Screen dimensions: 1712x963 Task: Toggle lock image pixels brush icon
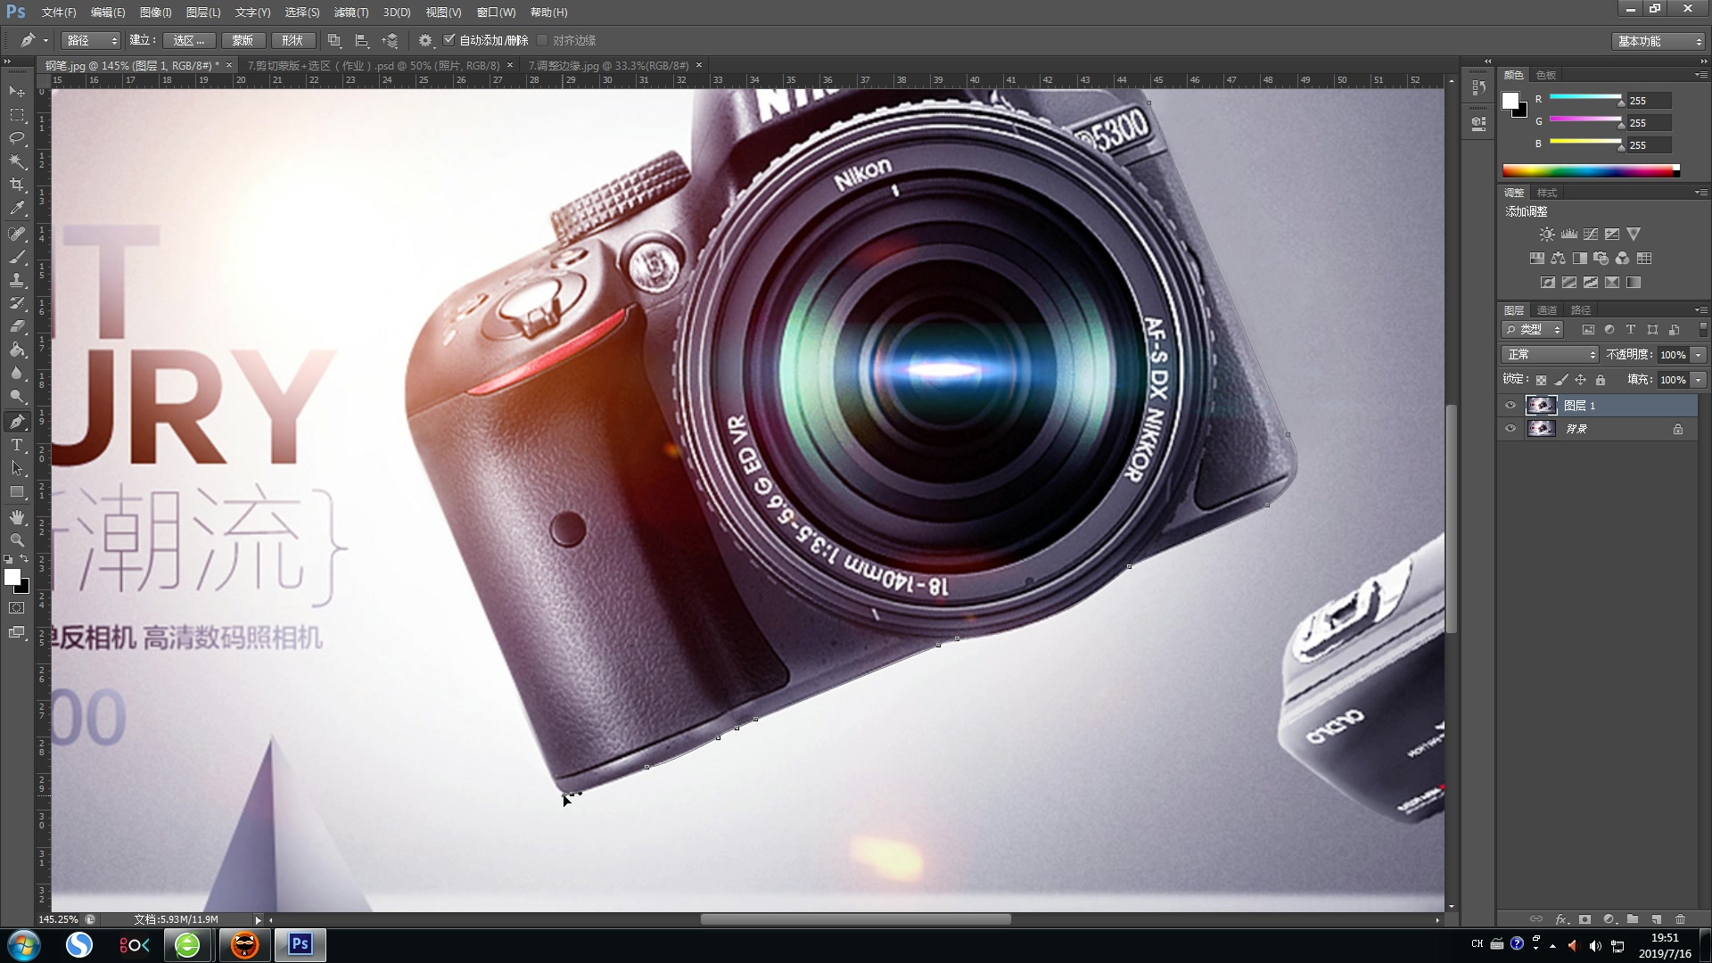tap(1560, 380)
